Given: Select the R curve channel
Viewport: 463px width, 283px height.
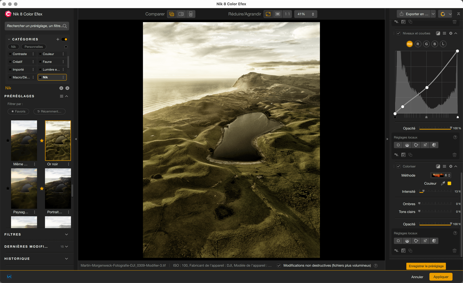Looking at the screenshot, I should pos(418,44).
